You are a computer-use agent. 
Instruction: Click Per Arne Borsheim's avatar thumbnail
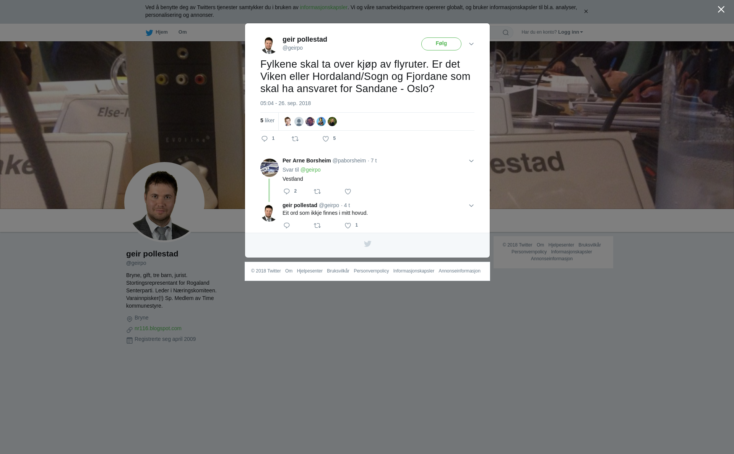tap(270, 168)
